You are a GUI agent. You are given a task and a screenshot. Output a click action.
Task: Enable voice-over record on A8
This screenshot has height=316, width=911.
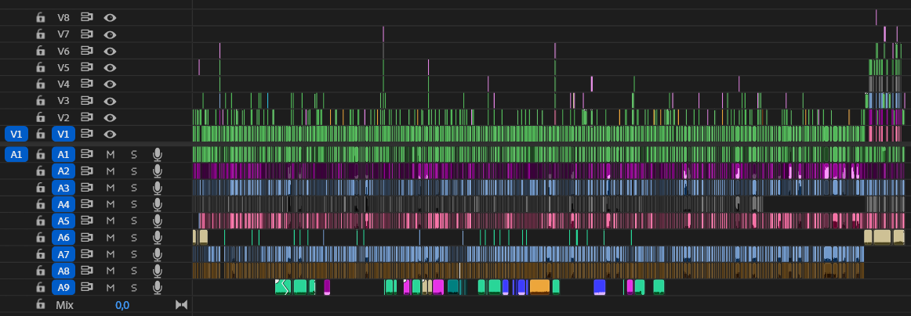point(157,271)
